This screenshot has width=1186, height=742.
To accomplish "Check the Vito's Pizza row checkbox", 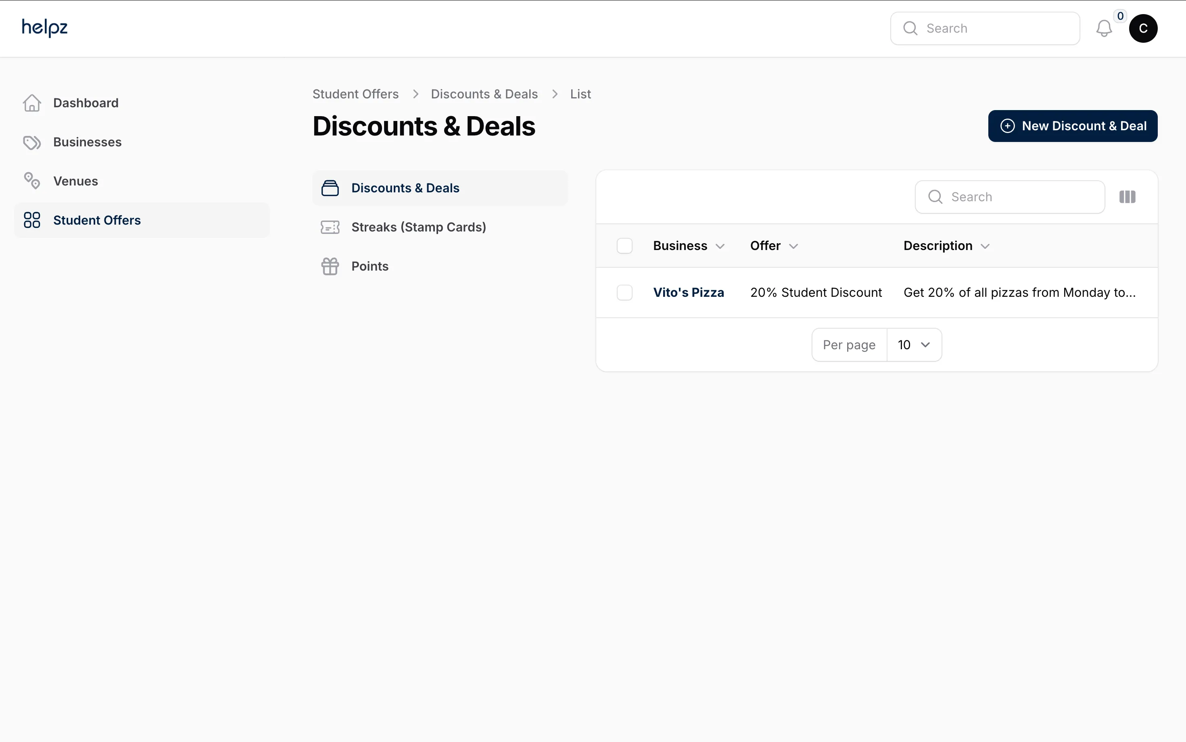I will [x=624, y=292].
